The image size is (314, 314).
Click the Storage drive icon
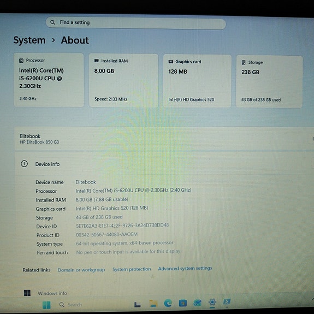[244, 62]
